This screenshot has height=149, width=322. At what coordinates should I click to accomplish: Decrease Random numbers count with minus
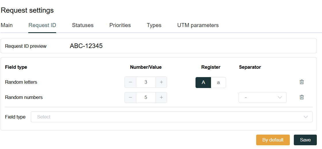(131, 98)
